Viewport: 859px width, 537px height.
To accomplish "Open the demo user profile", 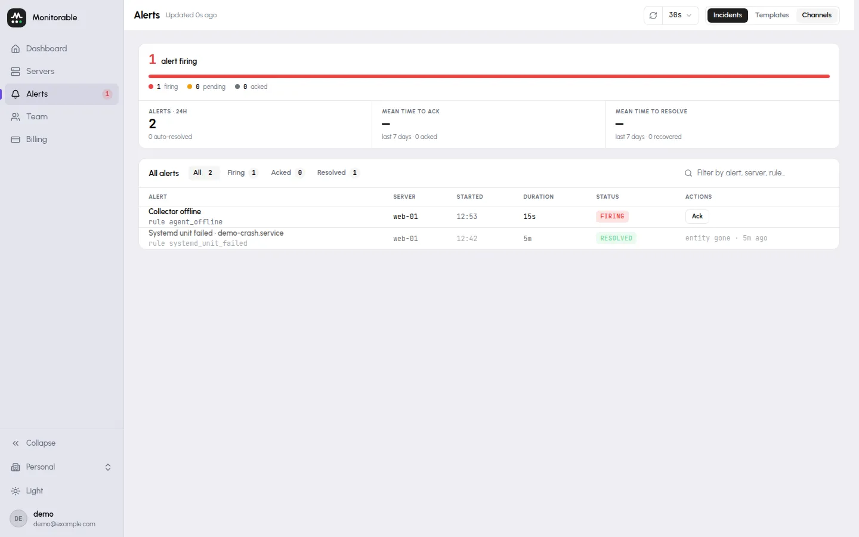I will [61, 519].
